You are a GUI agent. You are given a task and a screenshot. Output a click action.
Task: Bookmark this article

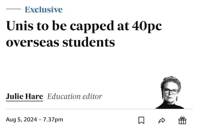point(142,121)
